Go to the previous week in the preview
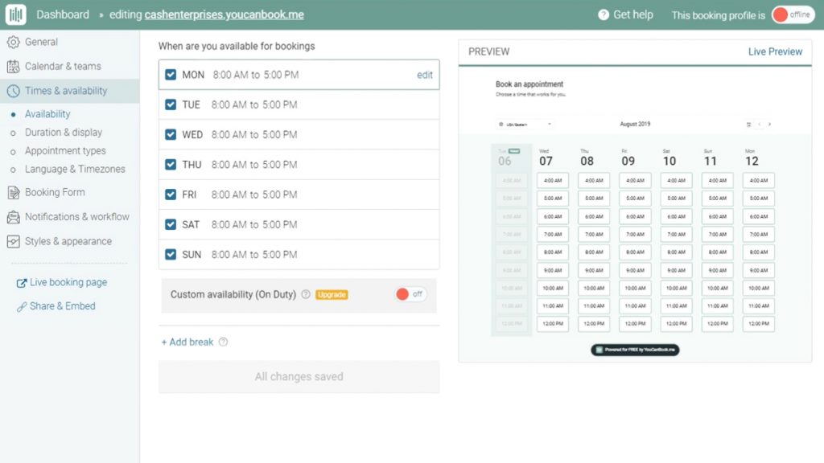The height and width of the screenshot is (463, 824). (x=759, y=125)
